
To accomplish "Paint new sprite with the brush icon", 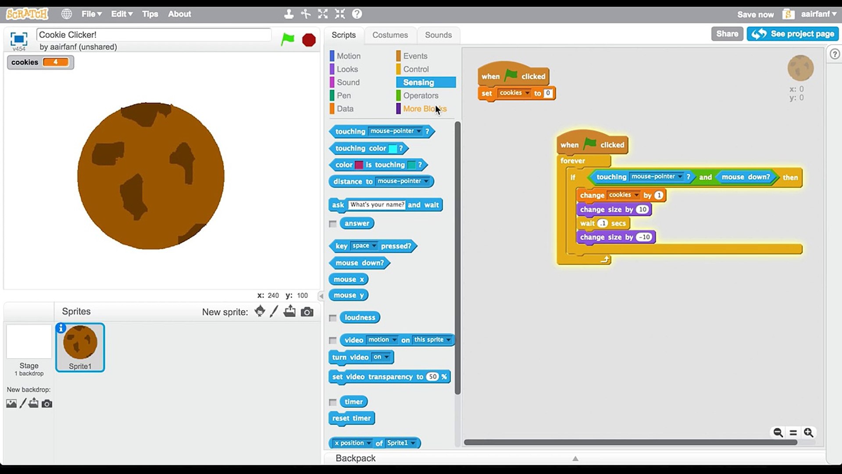I will [x=274, y=312].
